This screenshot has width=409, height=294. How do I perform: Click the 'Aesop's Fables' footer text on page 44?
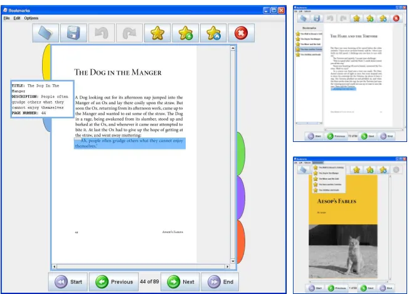point(173,232)
